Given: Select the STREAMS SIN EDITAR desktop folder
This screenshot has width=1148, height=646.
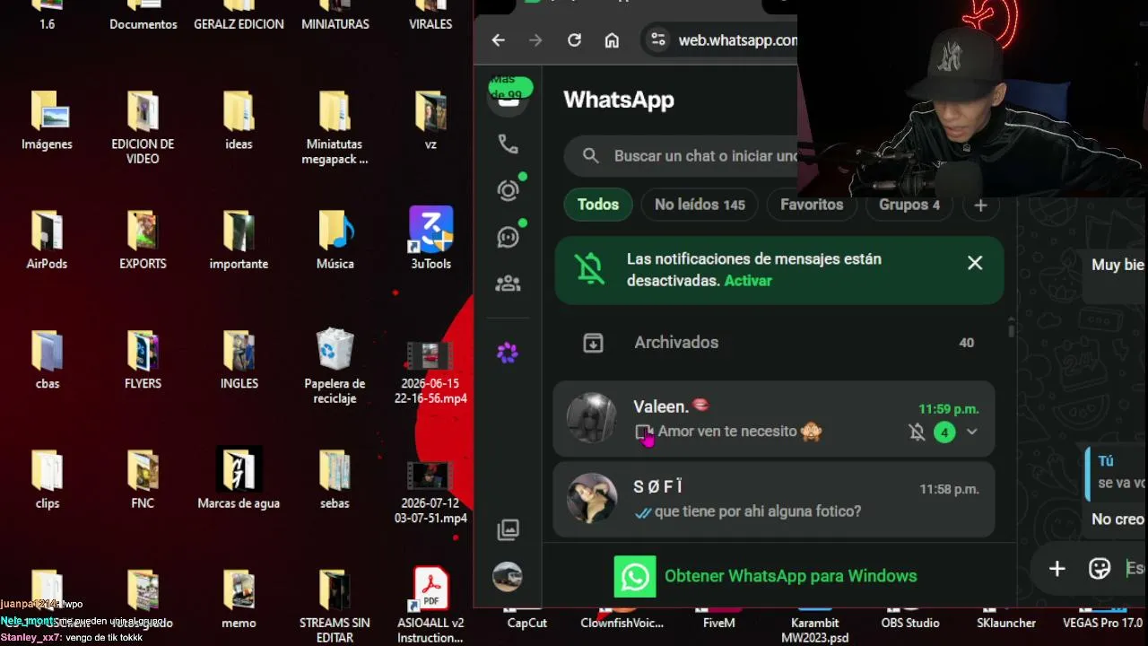Looking at the screenshot, I should point(335,606).
